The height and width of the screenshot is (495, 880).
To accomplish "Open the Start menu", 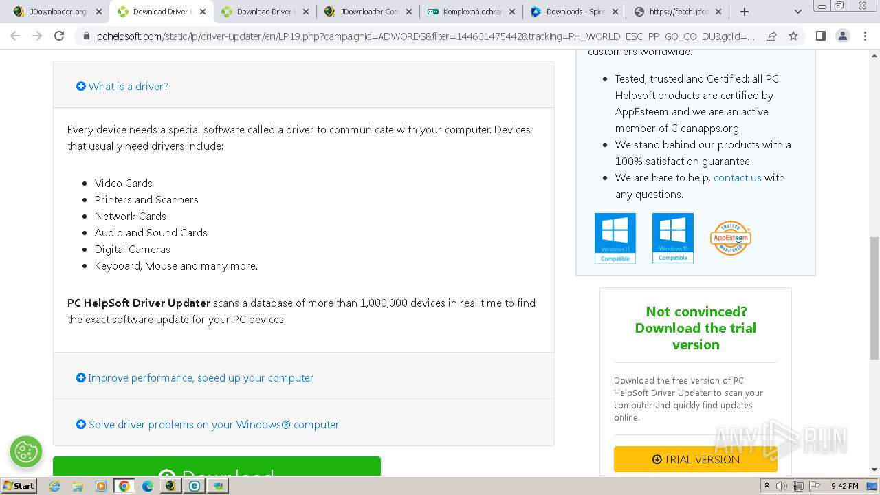I will tap(19, 486).
